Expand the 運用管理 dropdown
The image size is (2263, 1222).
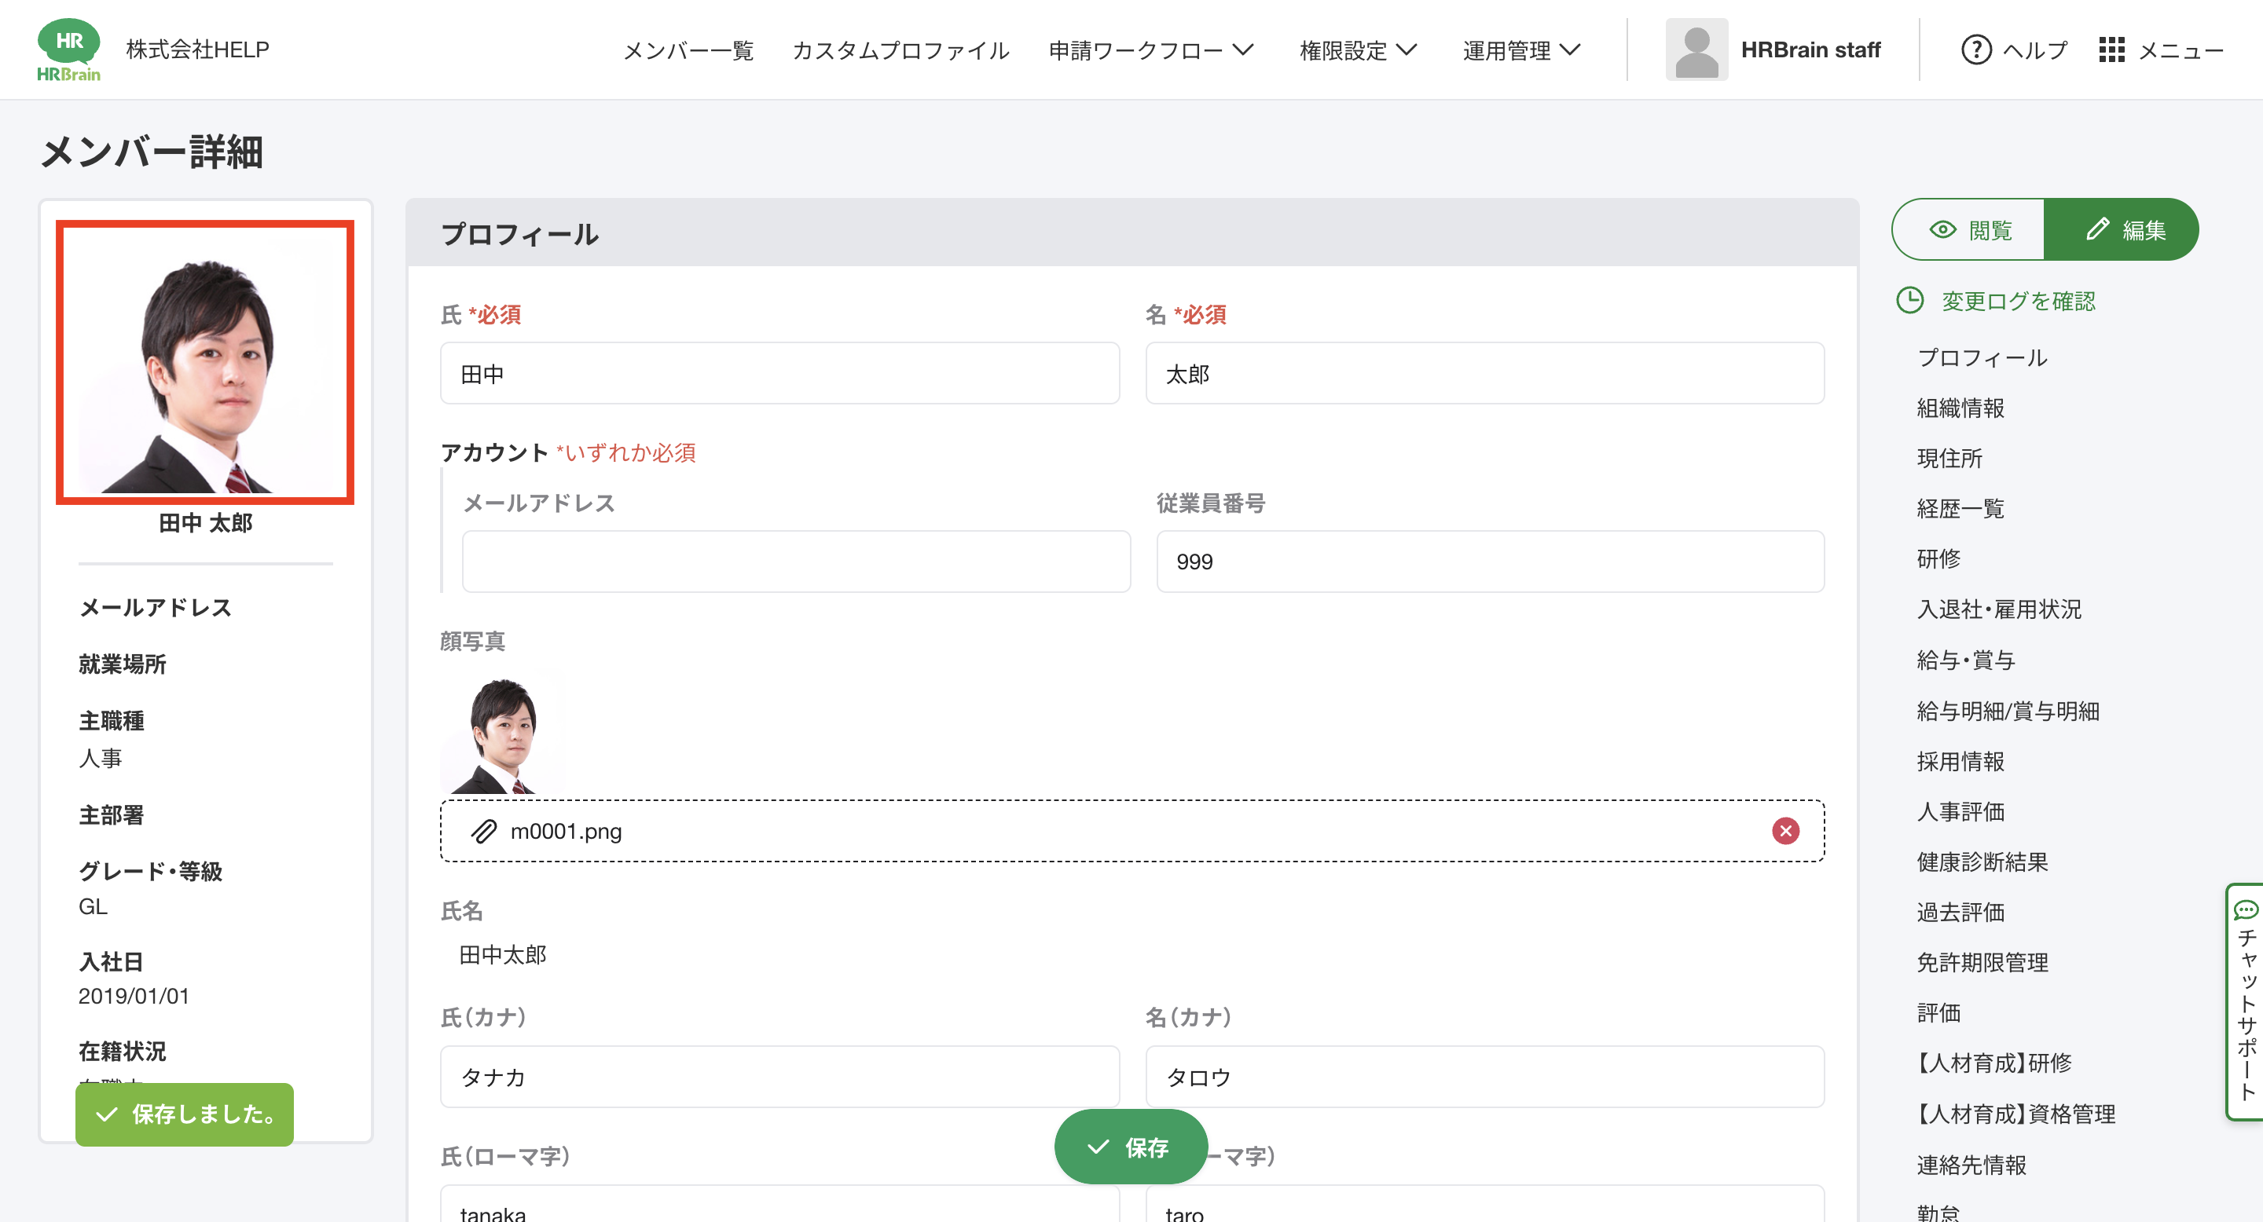(1521, 50)
